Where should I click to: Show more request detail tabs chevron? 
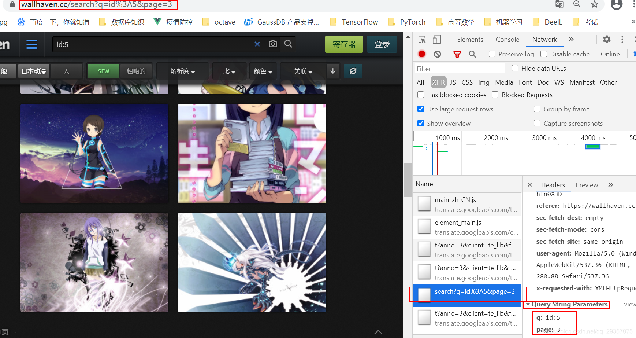tap(610, 185)
